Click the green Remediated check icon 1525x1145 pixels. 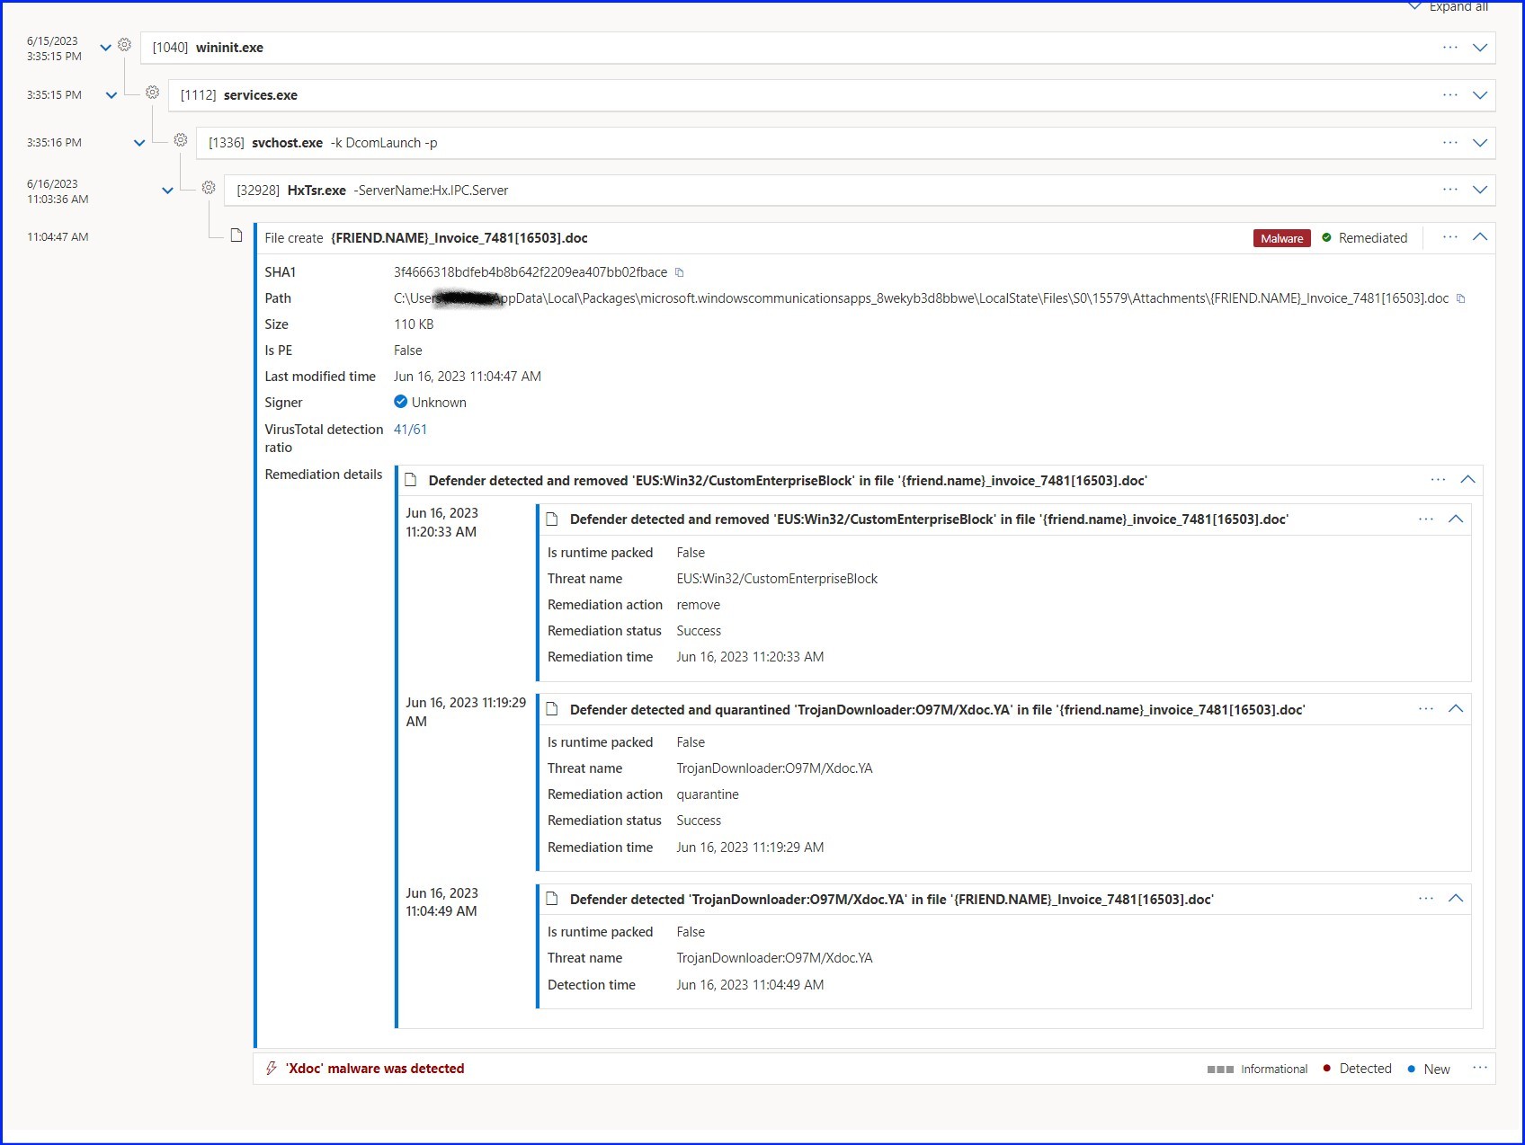(1326, 237)
